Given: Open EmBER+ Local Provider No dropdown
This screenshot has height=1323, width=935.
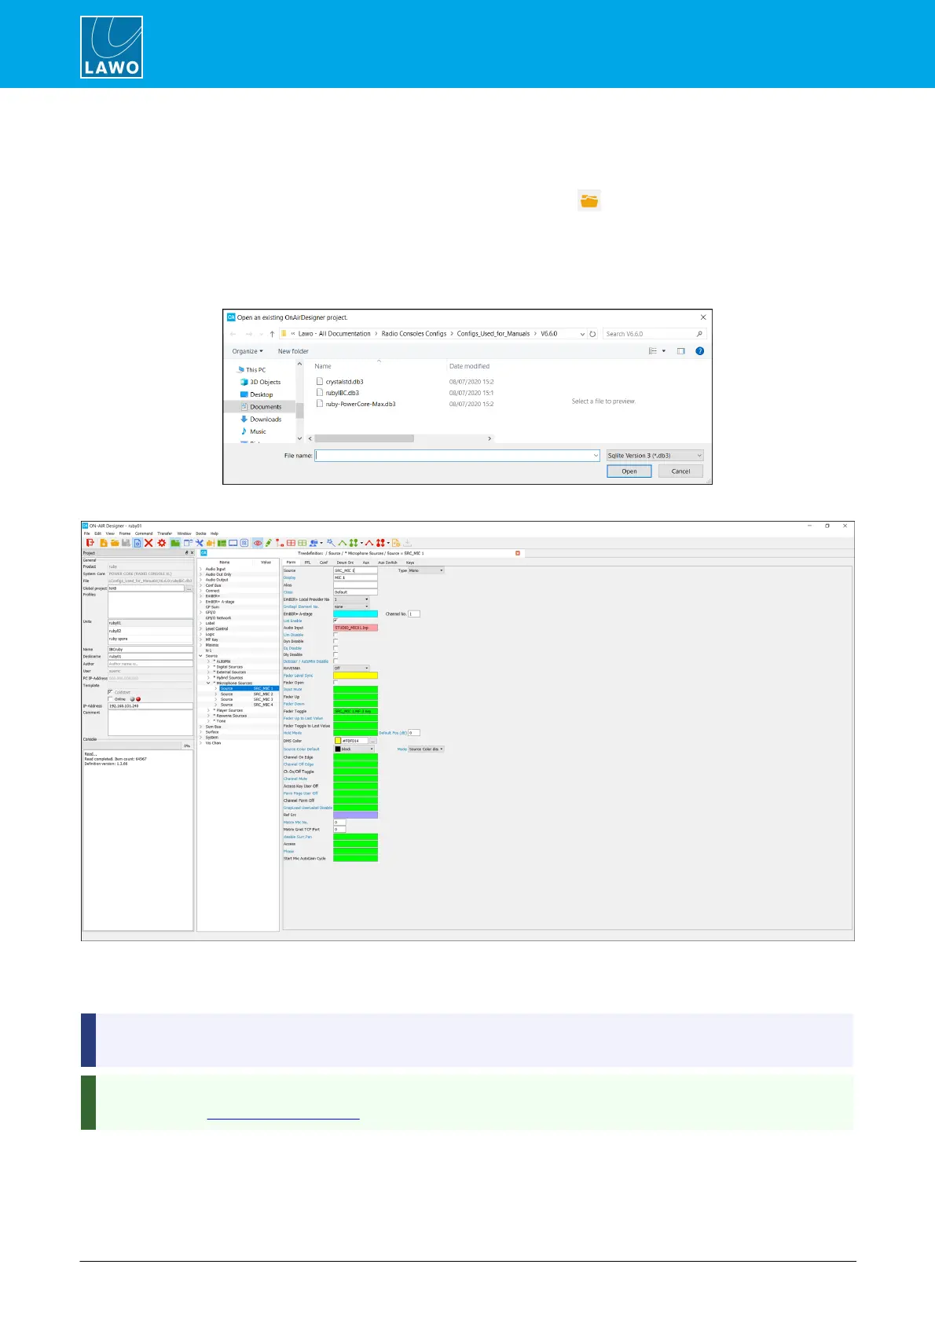Looking at the screenshot, I should pos(351,599).
